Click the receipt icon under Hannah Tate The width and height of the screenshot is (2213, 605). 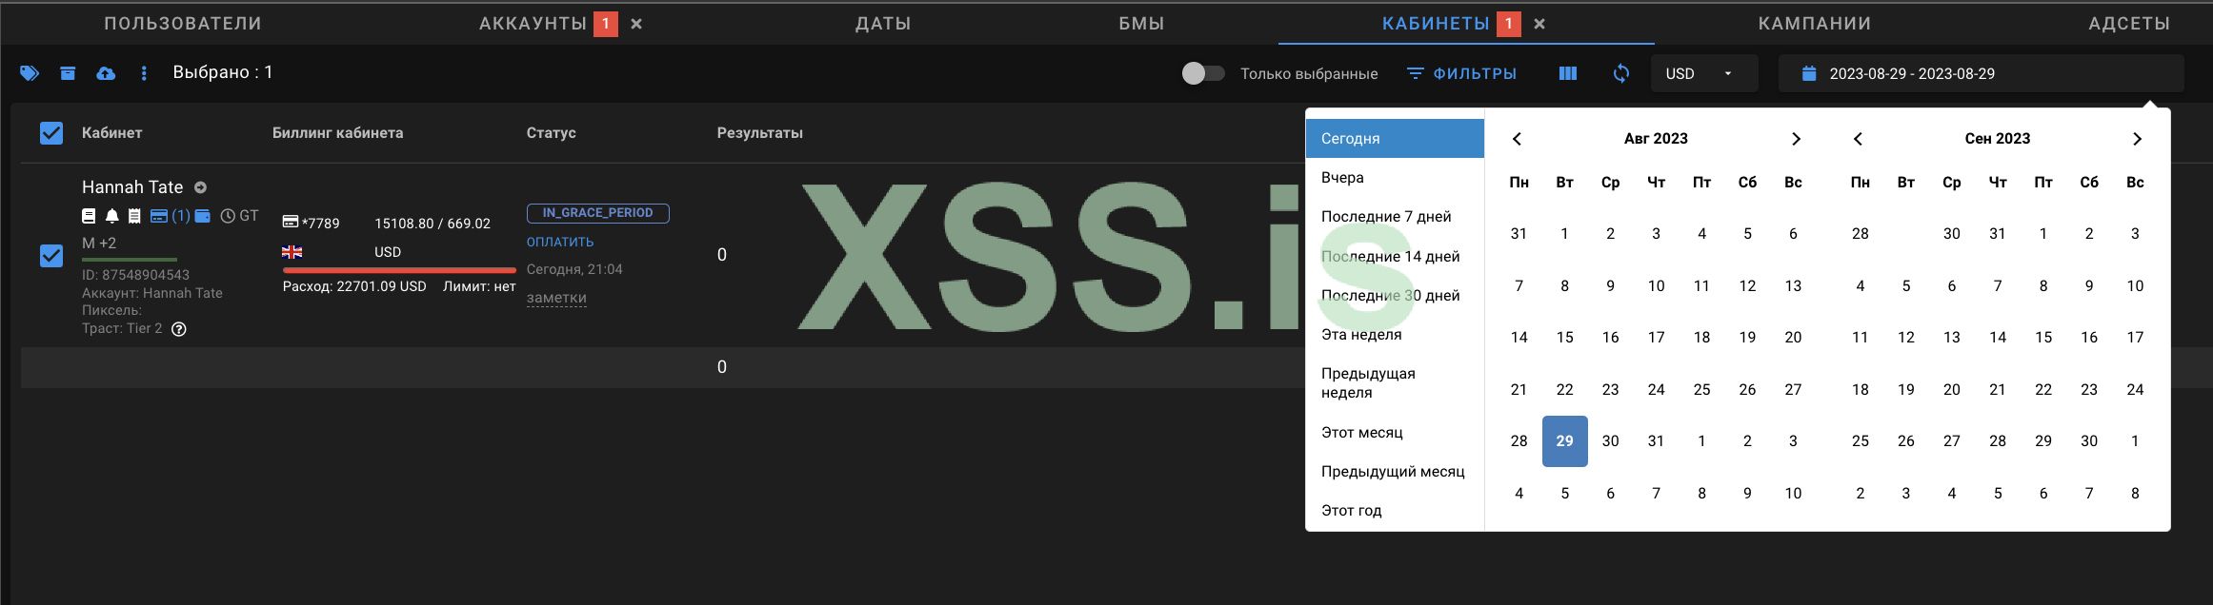(x=134, y=216)
